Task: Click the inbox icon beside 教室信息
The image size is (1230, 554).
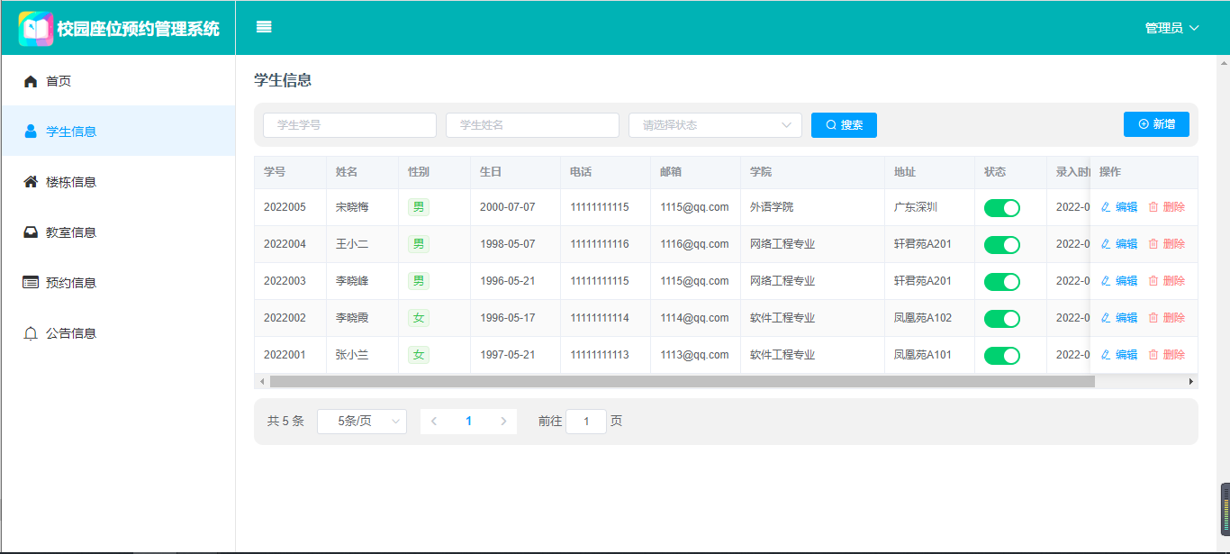Action: (x=31, y=232)
